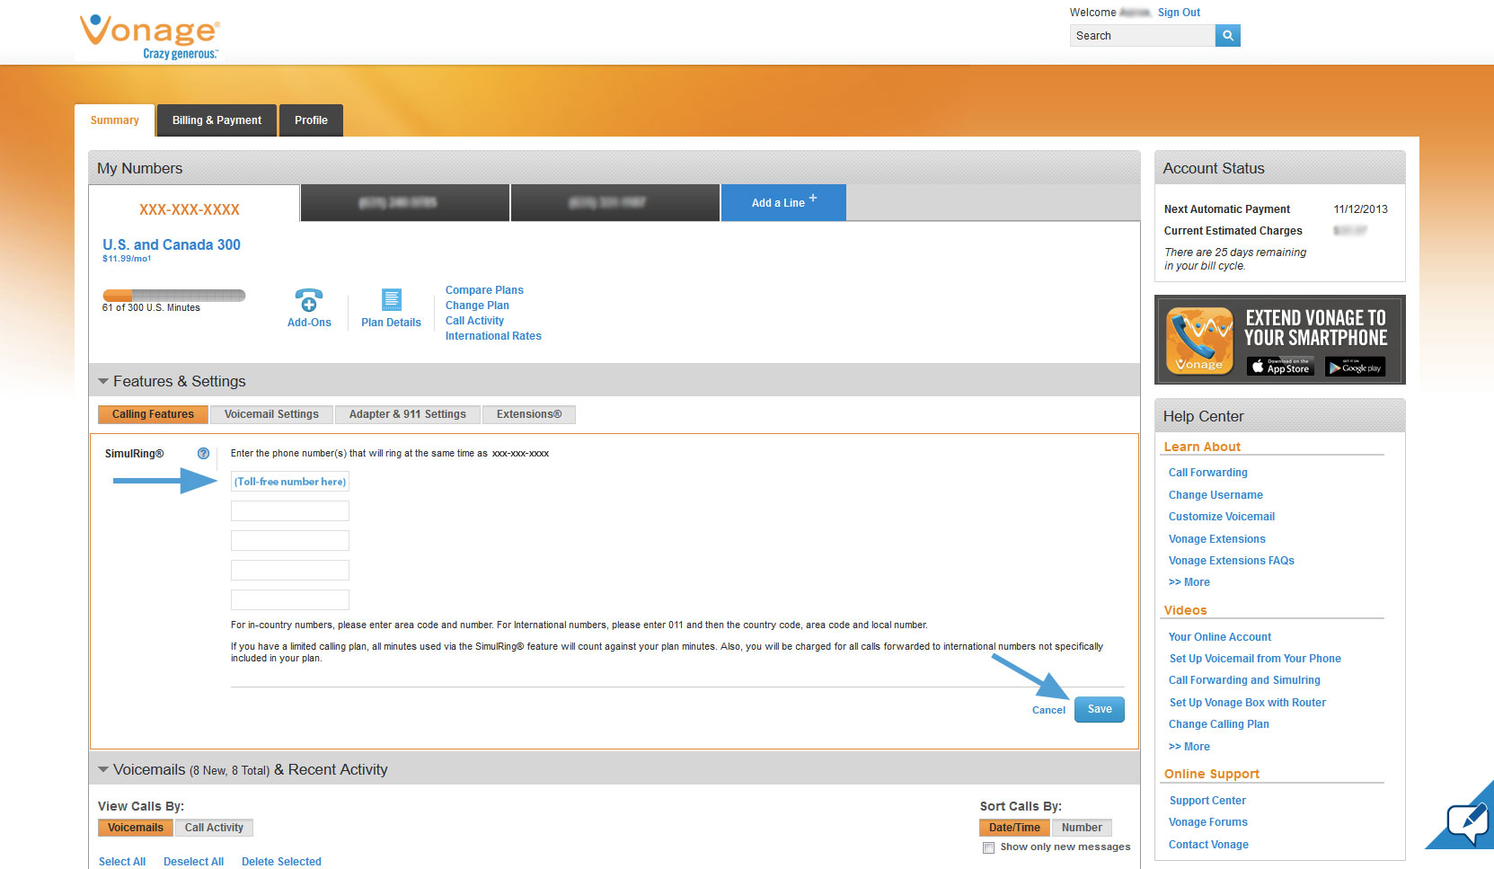Switch to Call Activity view
The height and width of the screenshot is (869, 1494).
point(214,828)
